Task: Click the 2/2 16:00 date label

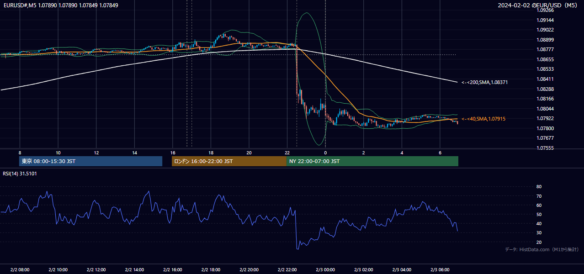Action: click(173, 269)
